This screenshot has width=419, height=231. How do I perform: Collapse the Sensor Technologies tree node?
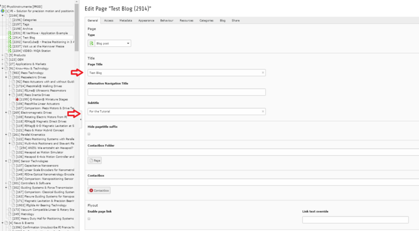[x=6, y=161]
